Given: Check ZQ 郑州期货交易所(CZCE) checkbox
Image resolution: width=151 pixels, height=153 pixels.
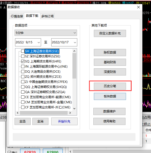Looking at the screenshot, I should click(x=23, y=76).
